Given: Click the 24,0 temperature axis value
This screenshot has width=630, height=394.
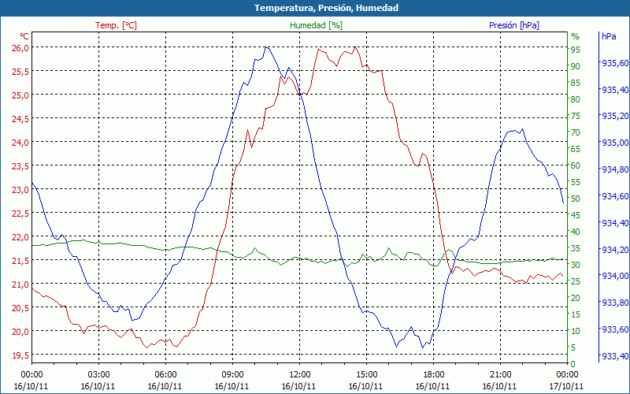Looking at the screenshot, I should click(x=20, y=143).
